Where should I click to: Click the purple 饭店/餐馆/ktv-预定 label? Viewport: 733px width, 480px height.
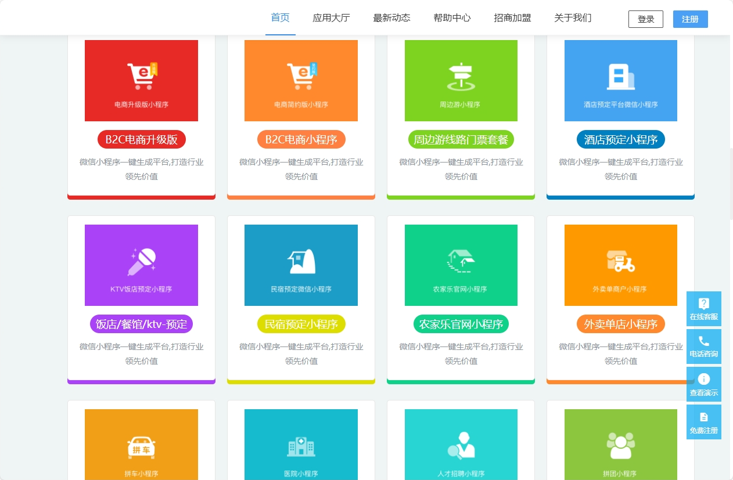point(142,324)
